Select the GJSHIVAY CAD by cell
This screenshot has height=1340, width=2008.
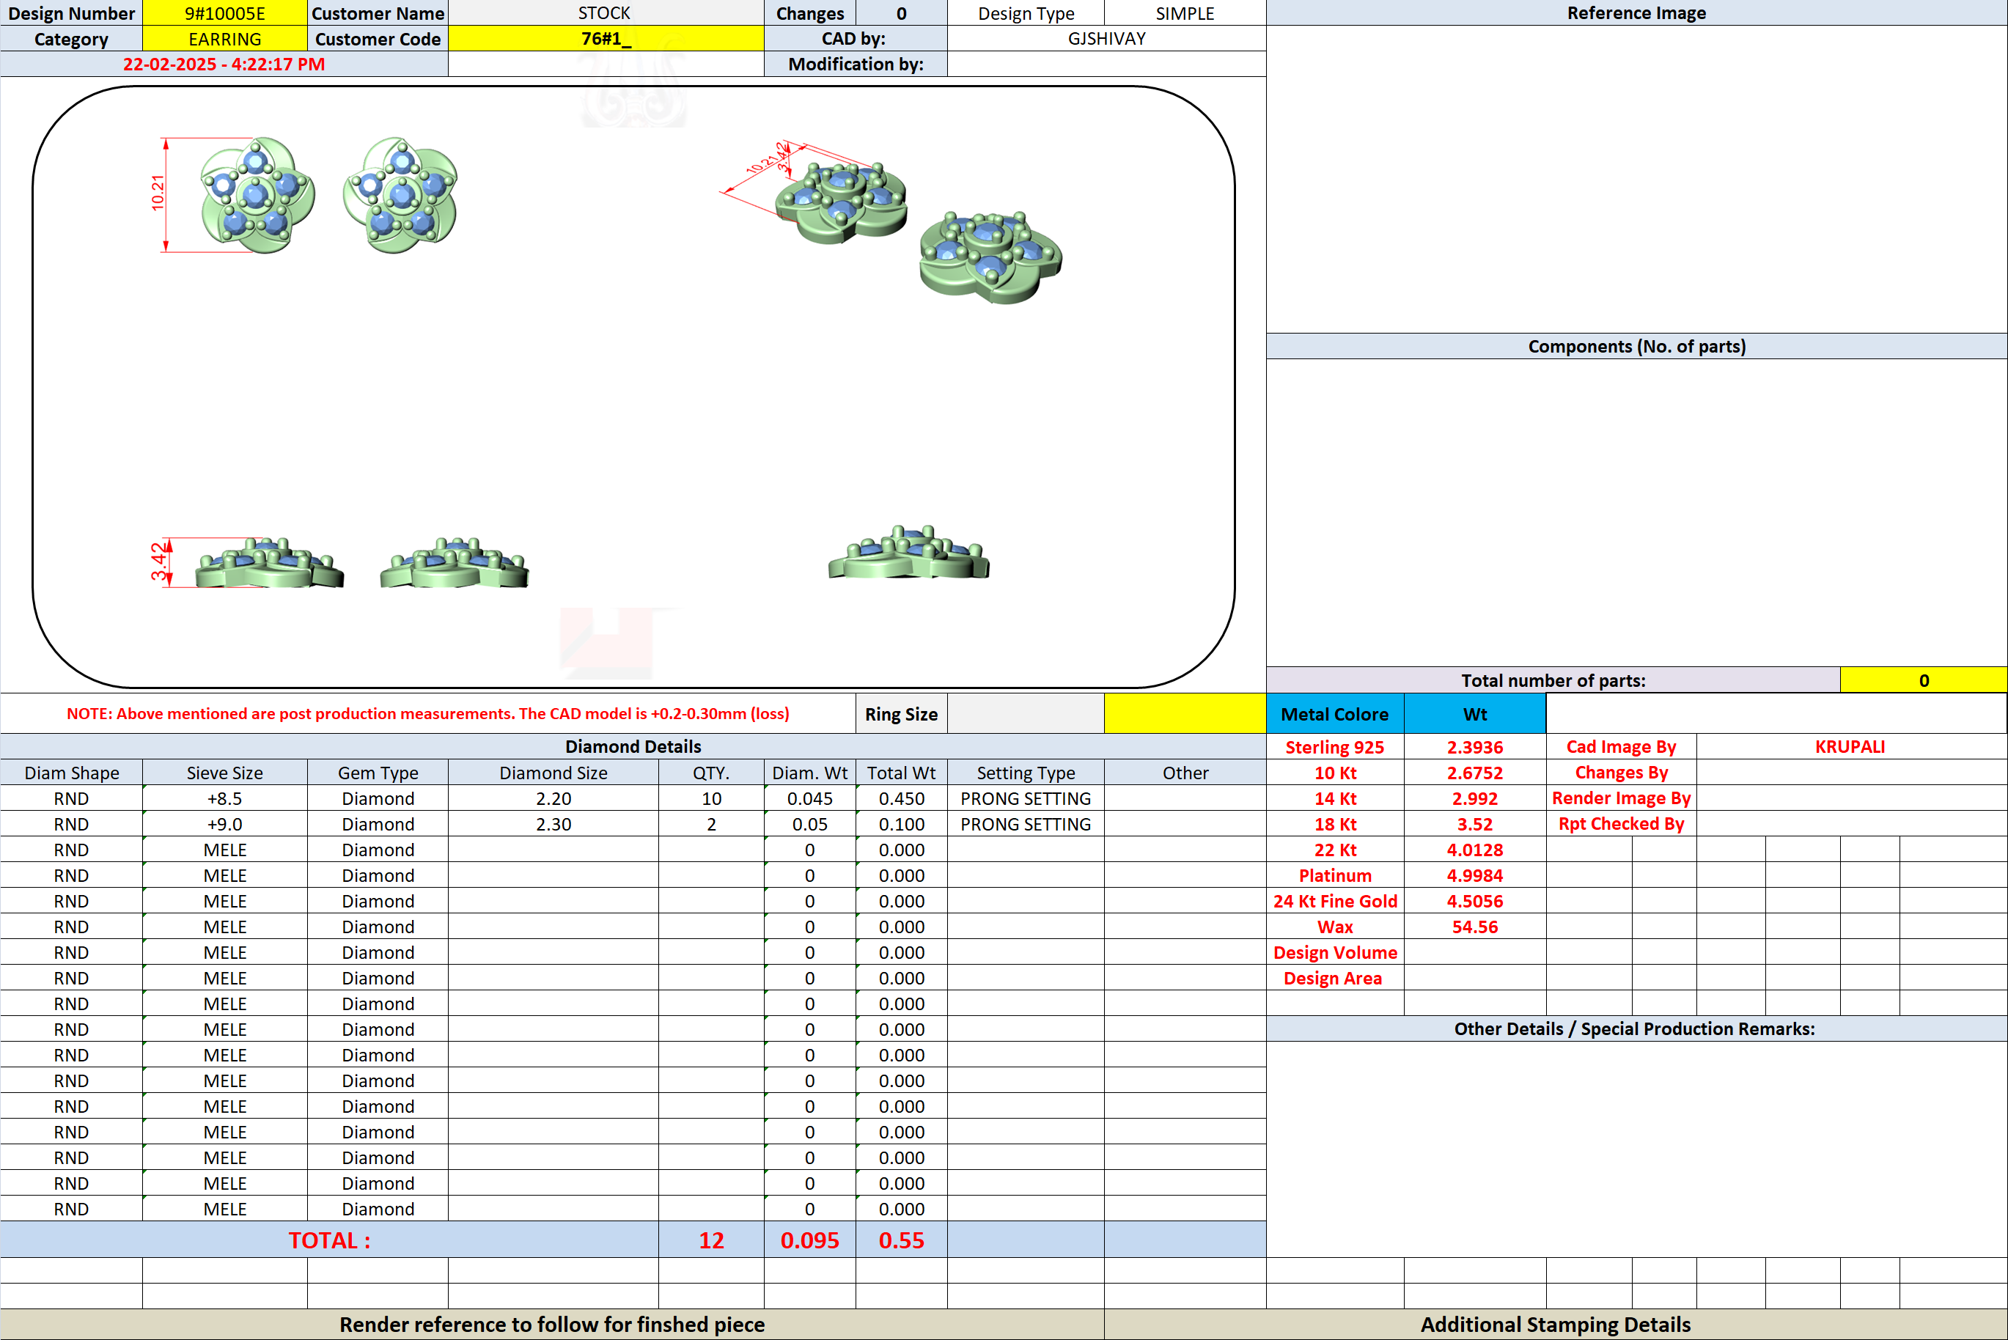pyautogui.click(x=1106, y=38)
